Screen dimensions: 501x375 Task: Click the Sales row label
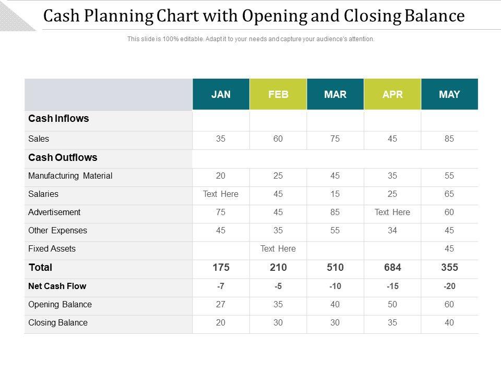(39, 139)
